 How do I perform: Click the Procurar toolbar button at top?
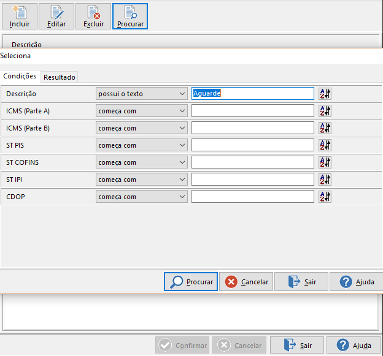click(x=130, y=17)
